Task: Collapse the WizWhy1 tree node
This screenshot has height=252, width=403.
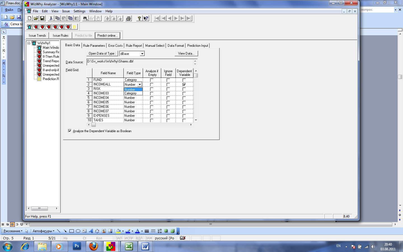Action: click(29, 43)
